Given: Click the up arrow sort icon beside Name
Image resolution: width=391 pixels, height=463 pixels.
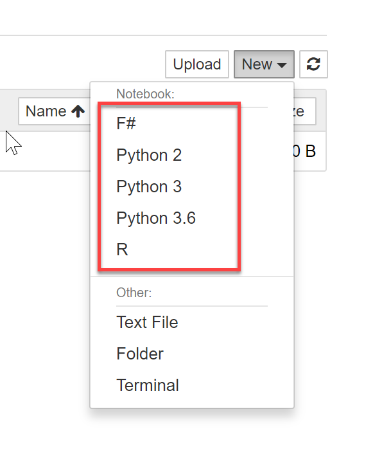Looking at the screenshot, I should [78, 111].
